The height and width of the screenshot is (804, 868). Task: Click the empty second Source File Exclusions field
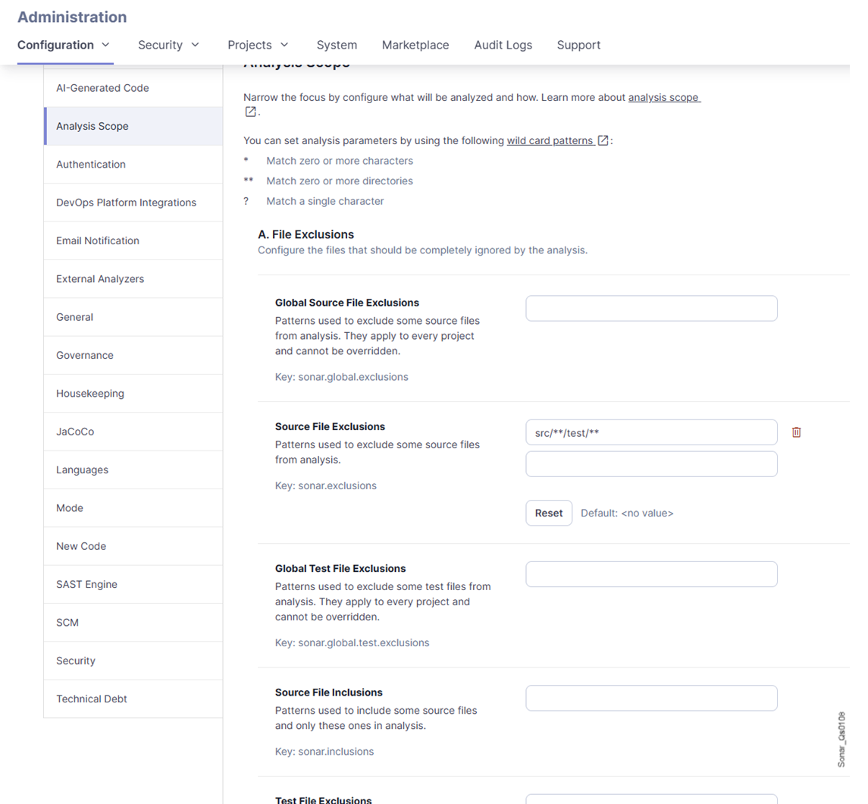pyautogui.click(x=651, y=464)
